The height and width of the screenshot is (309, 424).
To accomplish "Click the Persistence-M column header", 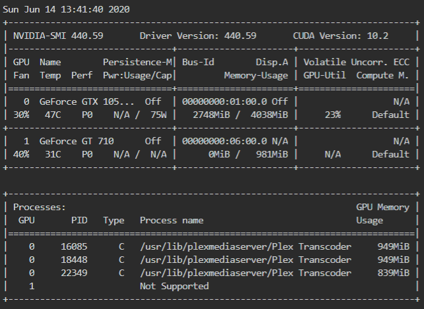I will click(137, 63).
